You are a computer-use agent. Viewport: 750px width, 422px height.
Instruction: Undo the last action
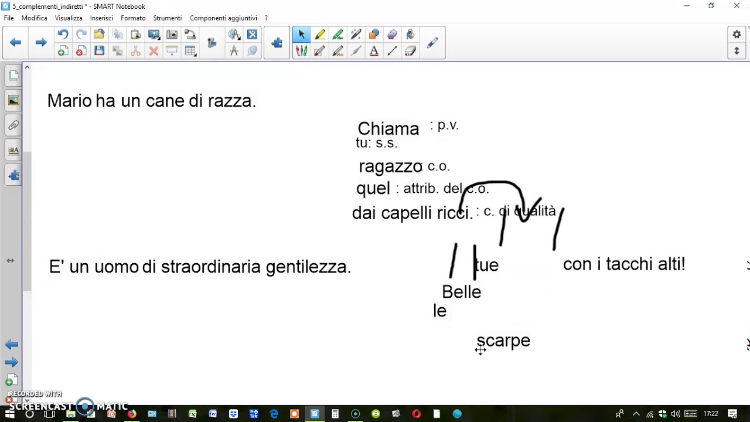63,34
